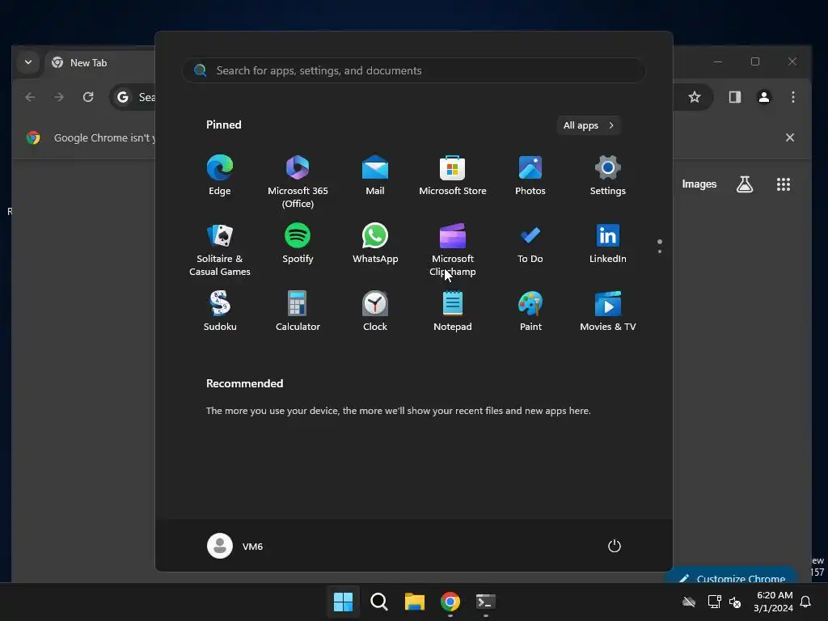
Task: Open the VM6 user account menu
Action: (235, 546)
